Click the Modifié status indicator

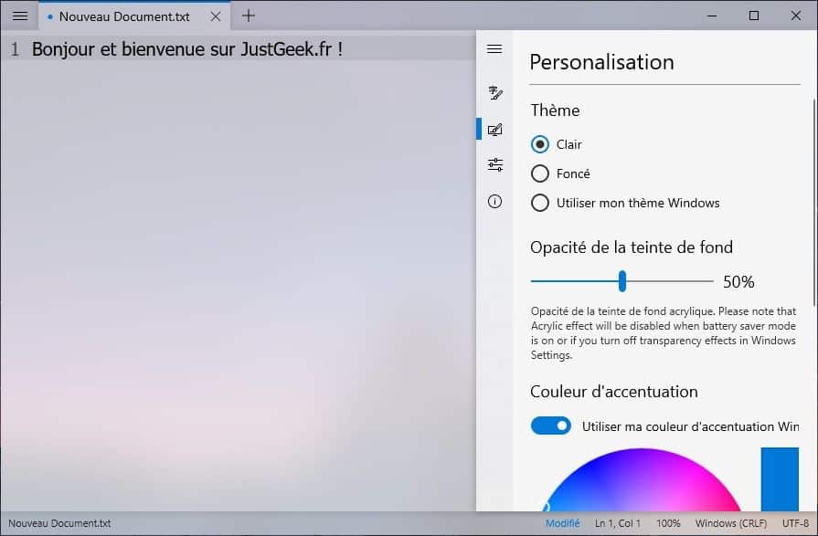pyautogui.click(x=562, y=523)
